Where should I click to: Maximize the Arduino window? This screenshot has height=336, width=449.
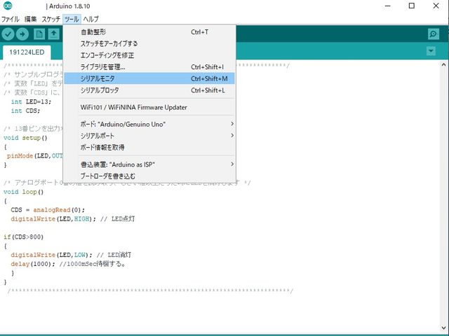pos(412,6)
